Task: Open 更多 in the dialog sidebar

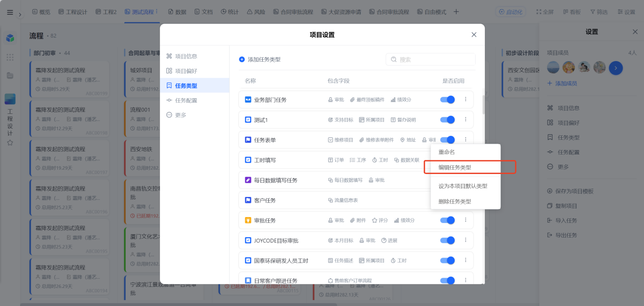Action: [195, 115]
